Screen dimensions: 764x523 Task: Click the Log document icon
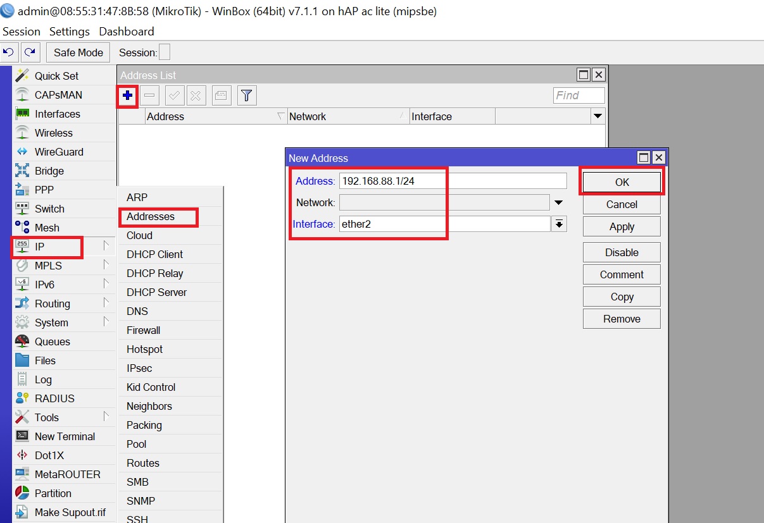(23, 379)
